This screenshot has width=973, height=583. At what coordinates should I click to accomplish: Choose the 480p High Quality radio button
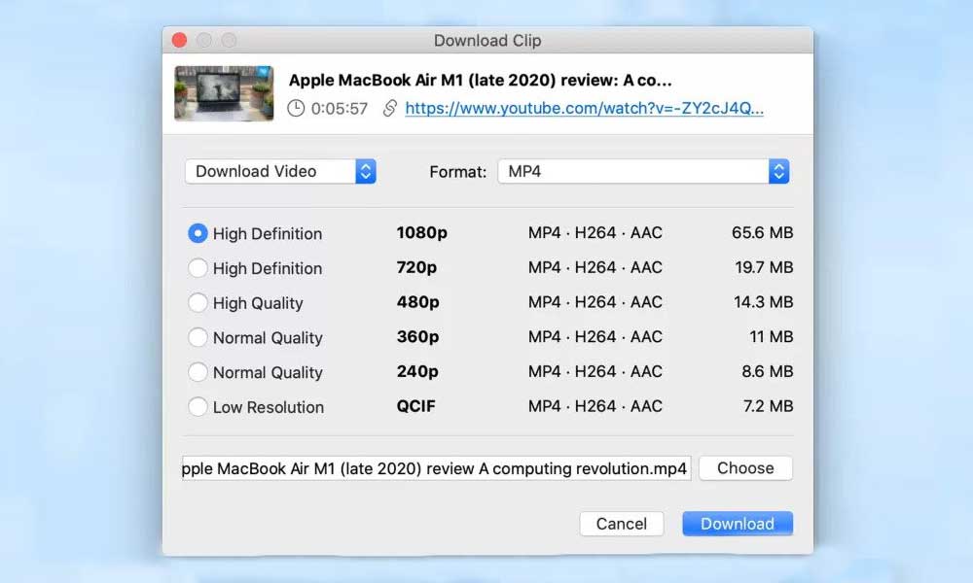(x=198, y=303)
